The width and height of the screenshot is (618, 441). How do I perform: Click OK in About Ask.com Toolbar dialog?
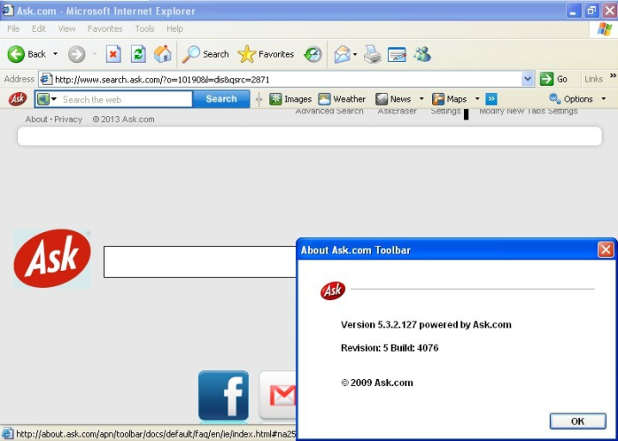[578, 421]
